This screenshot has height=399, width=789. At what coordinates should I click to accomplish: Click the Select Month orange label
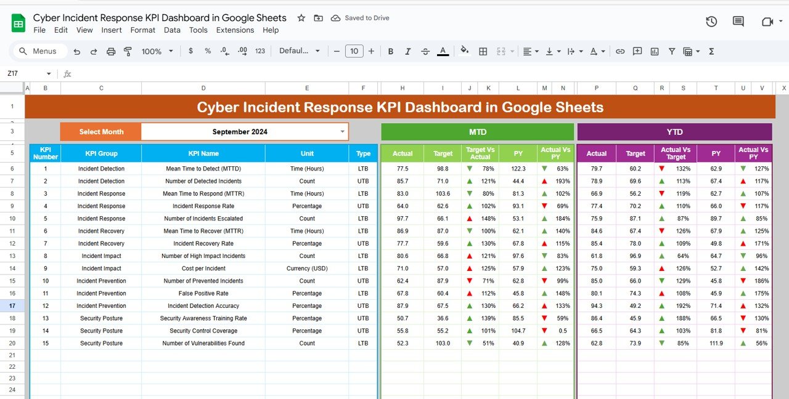tap(101, 132)
